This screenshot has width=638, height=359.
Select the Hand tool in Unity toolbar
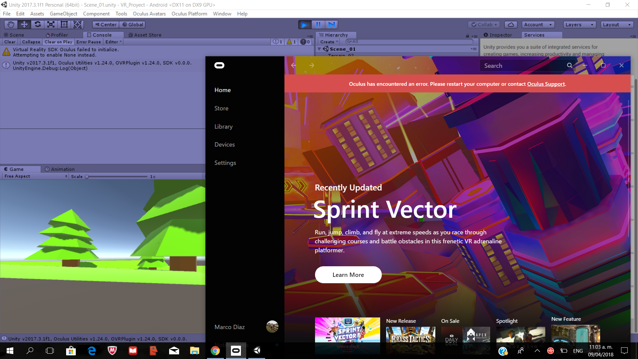(11, 25)
